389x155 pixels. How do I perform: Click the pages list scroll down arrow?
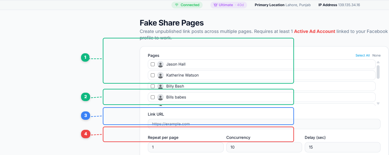[x=378, y=103]
